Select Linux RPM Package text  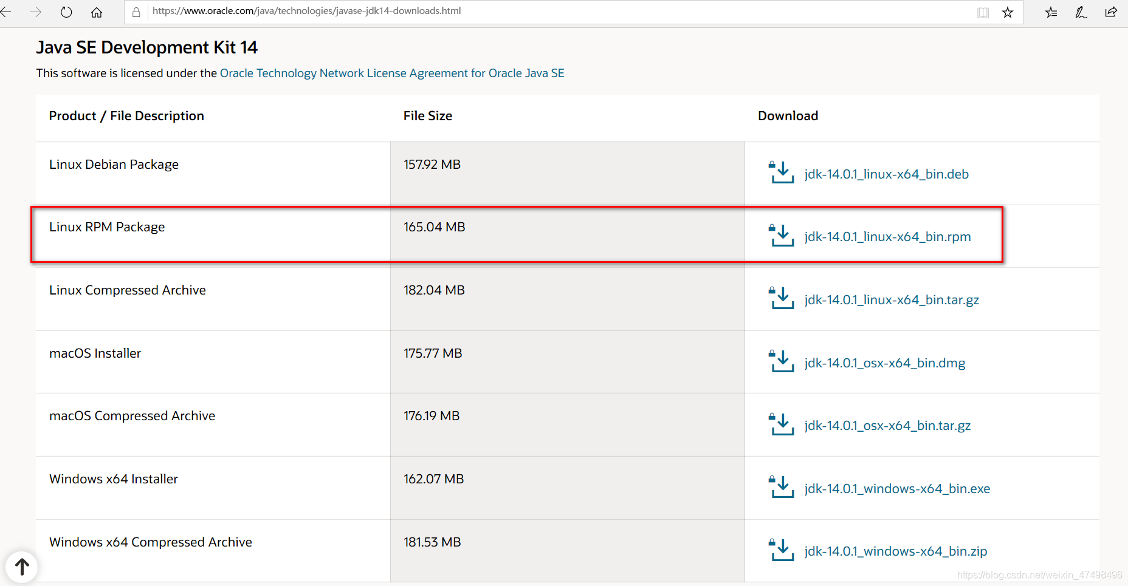[x=107, y=228]
